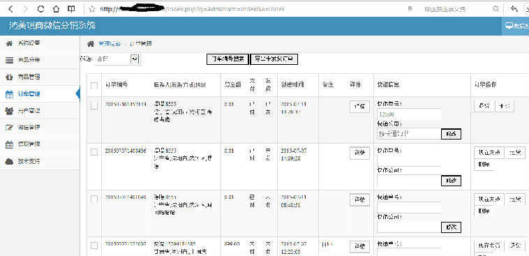
Task: Open the book-shaped bookmarks icon in toolbar
Action: click(71, 9)
